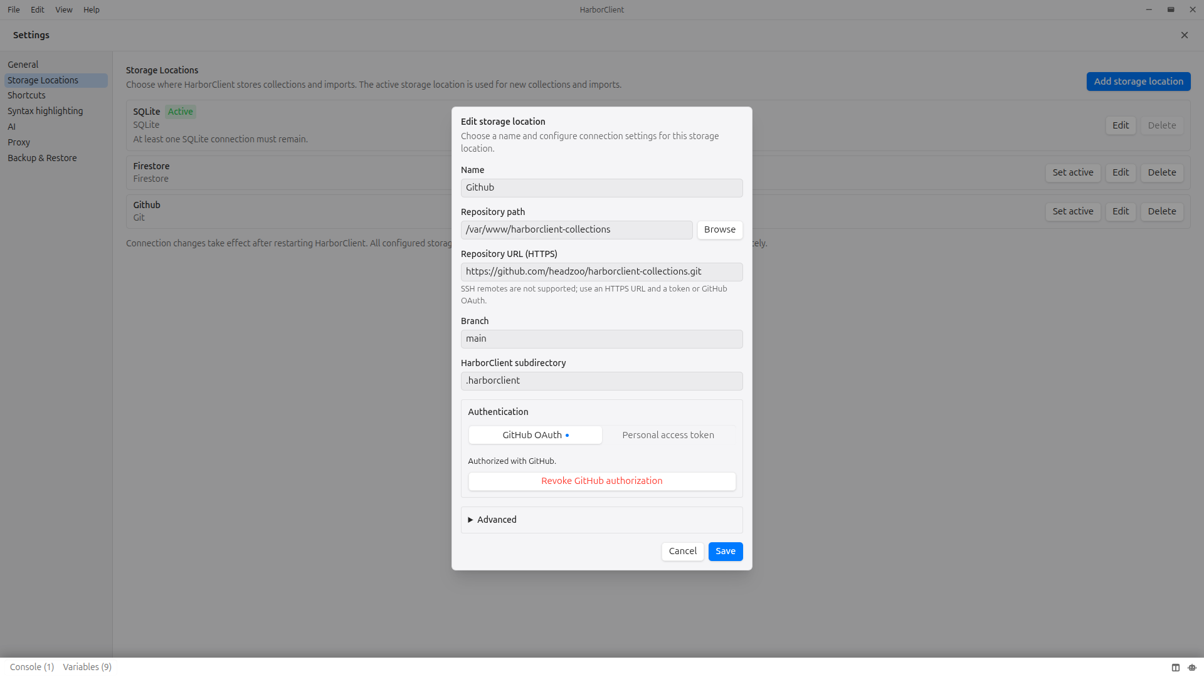Focus the Name field containing Github
The height and width of the screenshot is (677, 1204).
click(x=602, y=187)
